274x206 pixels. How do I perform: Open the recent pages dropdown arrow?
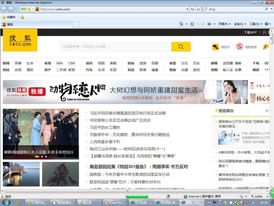click(x=16, y=9)
